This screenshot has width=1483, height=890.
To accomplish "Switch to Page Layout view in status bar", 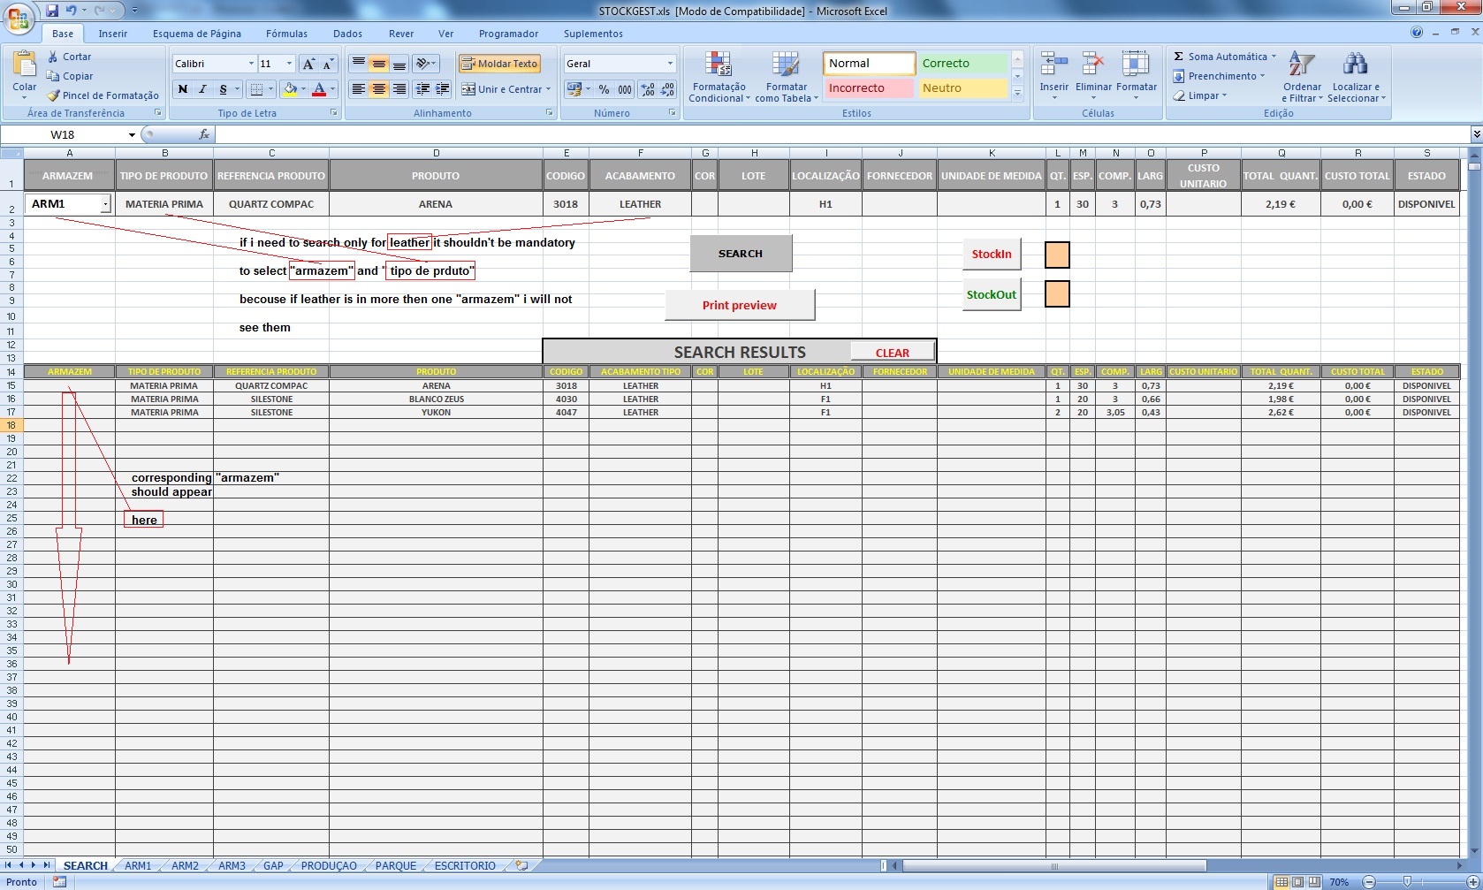I will click(x=1297, y=882).
